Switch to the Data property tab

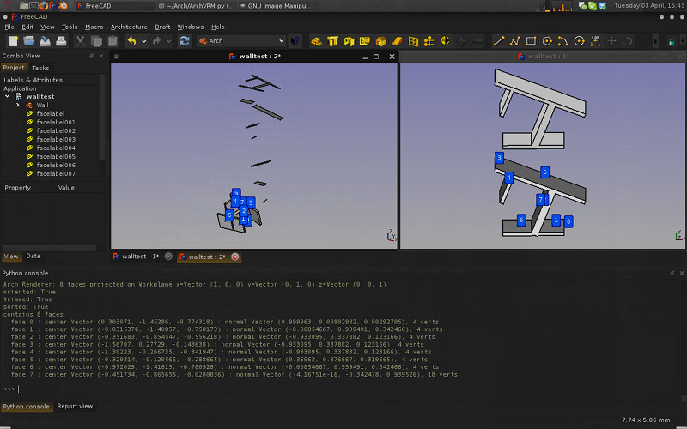click(x=33, y=256)
